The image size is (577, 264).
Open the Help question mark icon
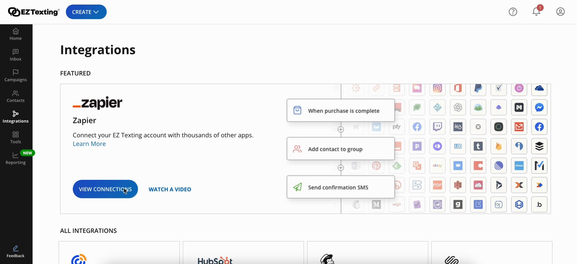tap(513, 12)
